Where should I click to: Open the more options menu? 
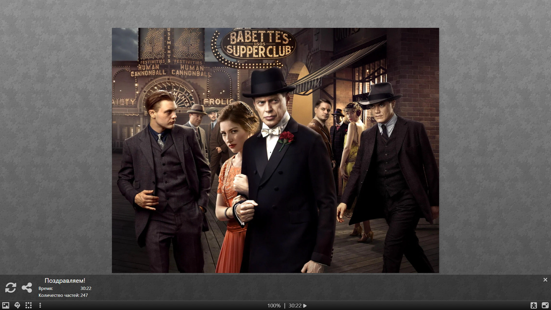(x=40, y=305)
